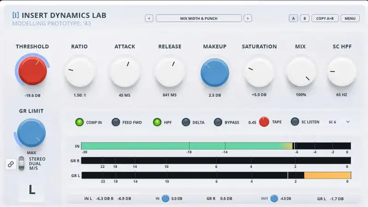
Task: Enable SC Listen
Action: (295, 121)
